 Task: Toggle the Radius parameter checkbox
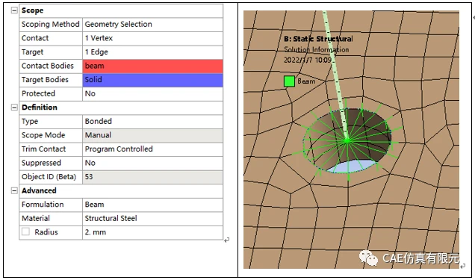tap(25, 232)
